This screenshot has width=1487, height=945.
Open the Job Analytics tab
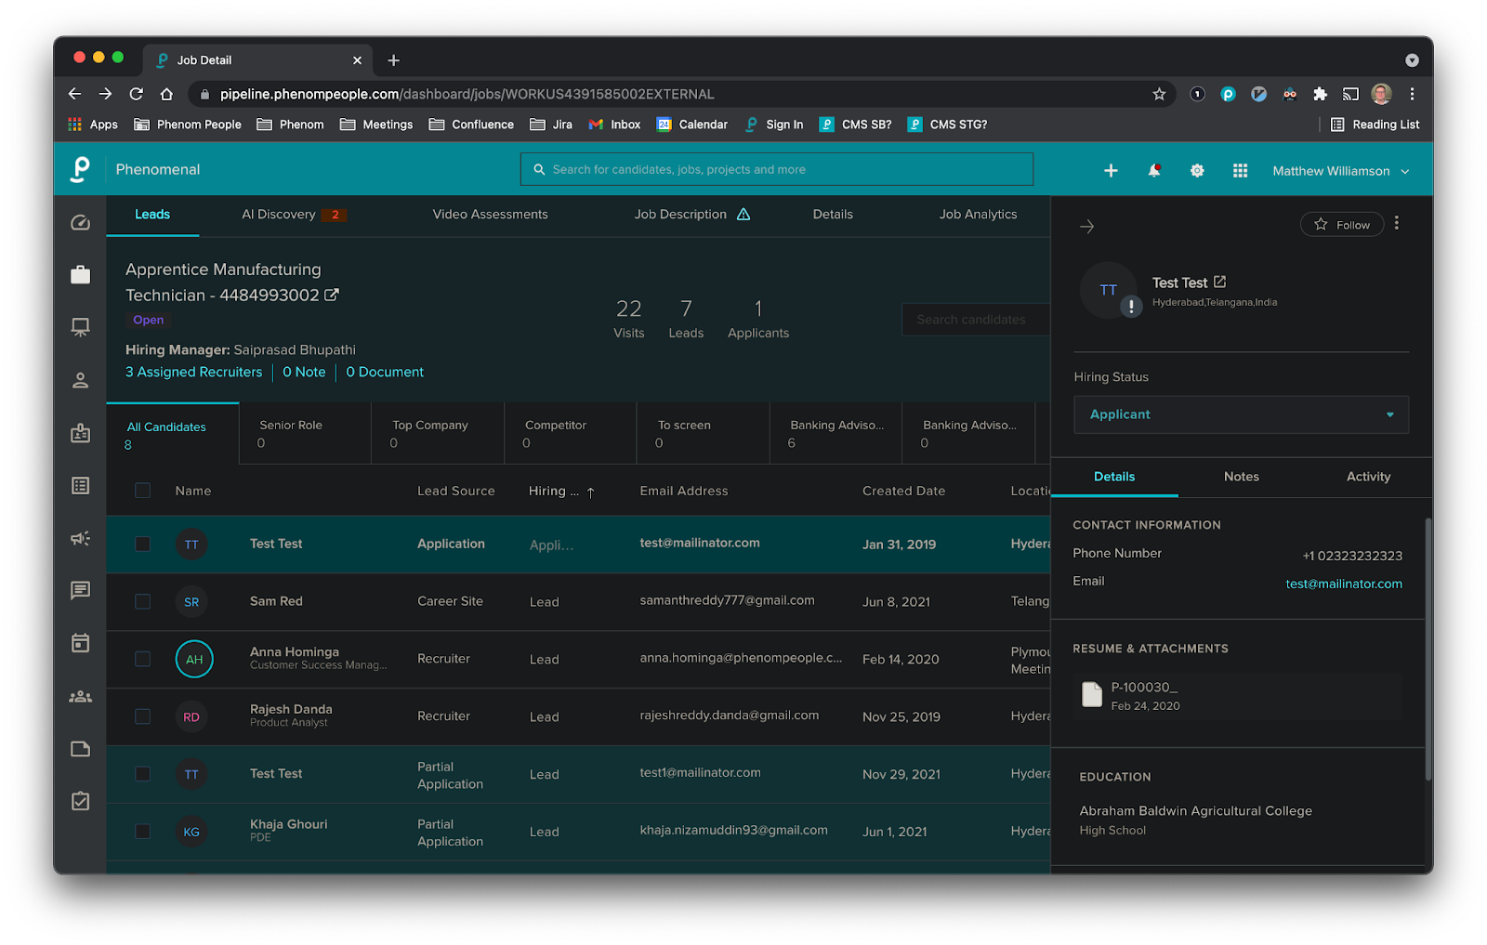click(978, 215)
